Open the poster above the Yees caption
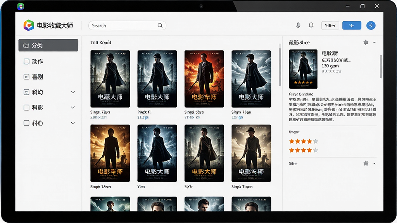 point(157,153)
